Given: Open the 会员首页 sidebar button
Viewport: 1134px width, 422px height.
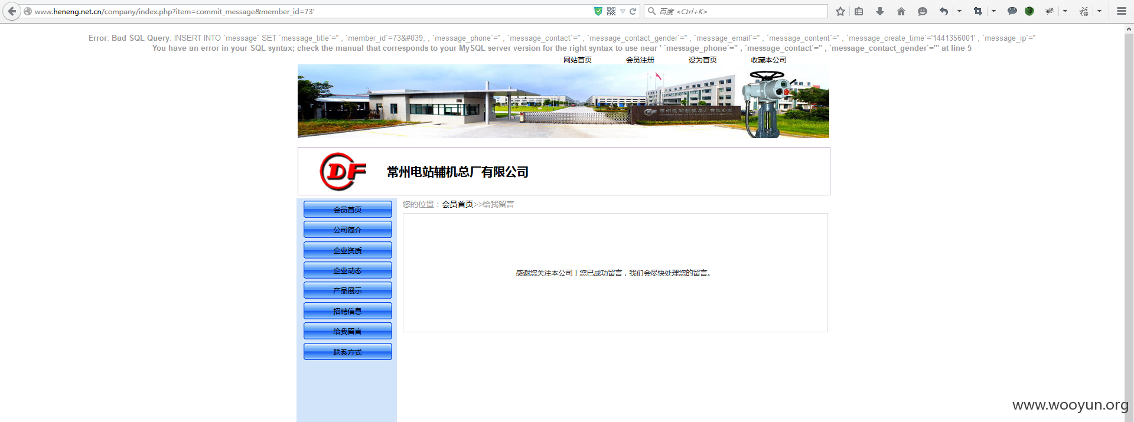Looking at the screenshot, I should [348, 210].
